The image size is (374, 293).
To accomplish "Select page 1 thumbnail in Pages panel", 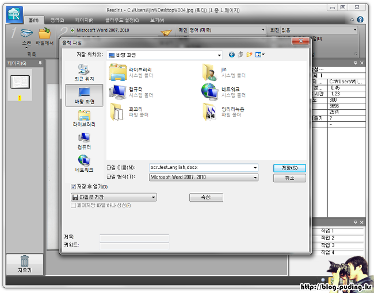I will [x=20, y=84].
